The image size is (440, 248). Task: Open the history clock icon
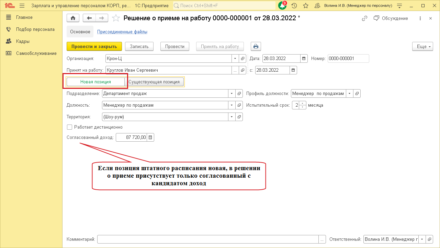point(294,6)
